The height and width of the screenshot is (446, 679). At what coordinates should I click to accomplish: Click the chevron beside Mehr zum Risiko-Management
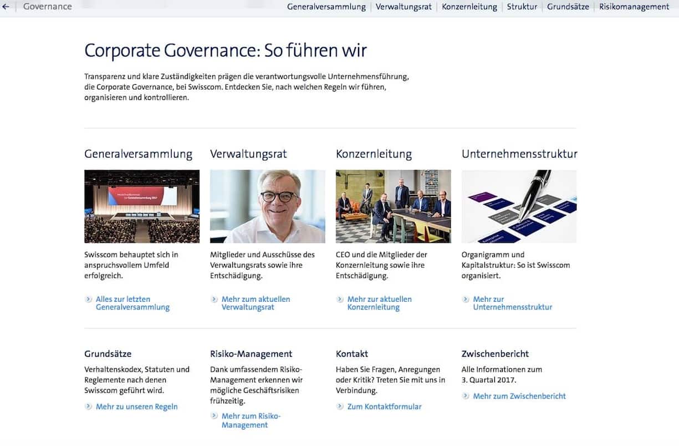[214, 415]
